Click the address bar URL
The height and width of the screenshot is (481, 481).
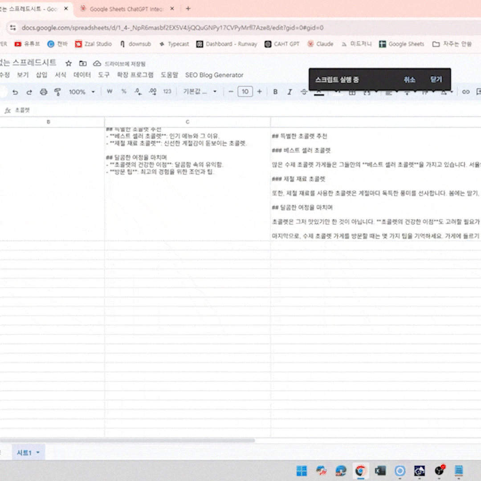[172, 28]
